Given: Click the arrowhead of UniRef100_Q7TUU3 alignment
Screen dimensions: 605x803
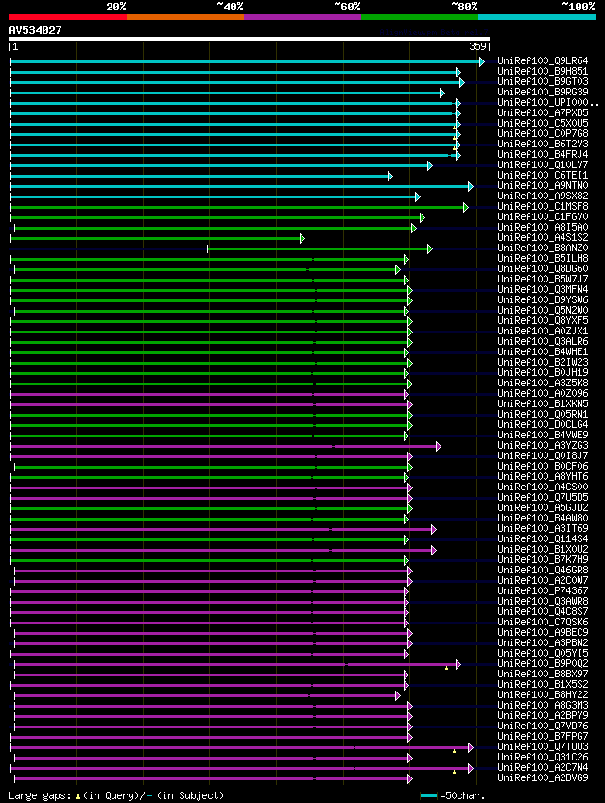Looking at the screenshot, I should tap(470, 747).
